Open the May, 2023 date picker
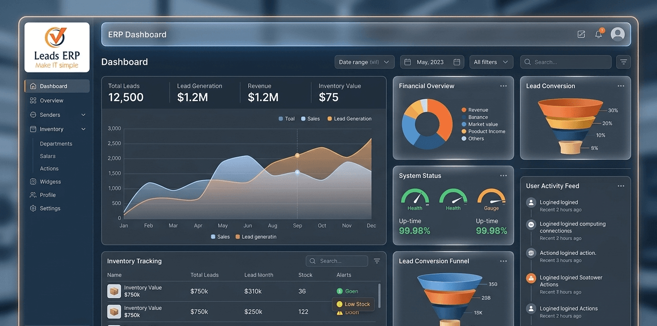This screenshot has height=326, width=657. 432,62
